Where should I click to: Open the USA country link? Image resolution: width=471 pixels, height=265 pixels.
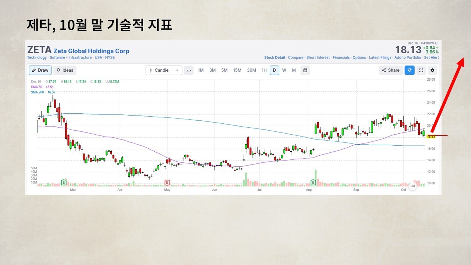(x=98, y=57)
